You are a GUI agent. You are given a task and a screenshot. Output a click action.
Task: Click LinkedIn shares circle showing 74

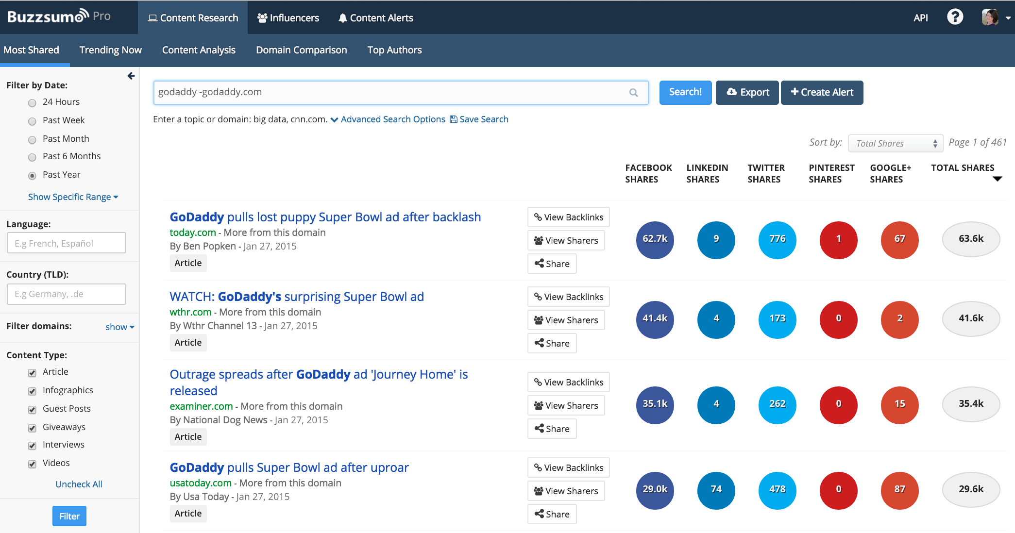[716, 490]
